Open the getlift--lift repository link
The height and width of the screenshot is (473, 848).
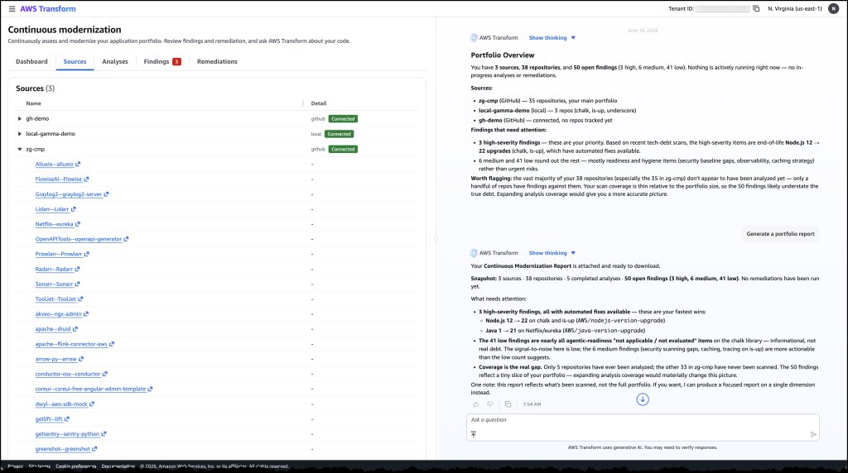49,419
